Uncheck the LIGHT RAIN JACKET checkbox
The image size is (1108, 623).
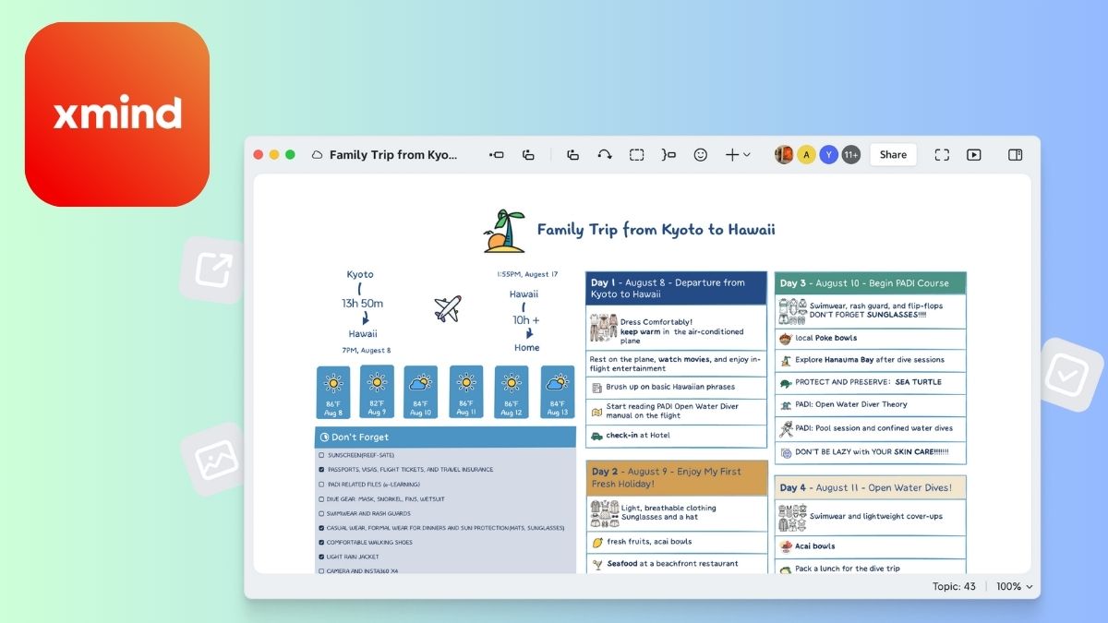coord(320,557)
